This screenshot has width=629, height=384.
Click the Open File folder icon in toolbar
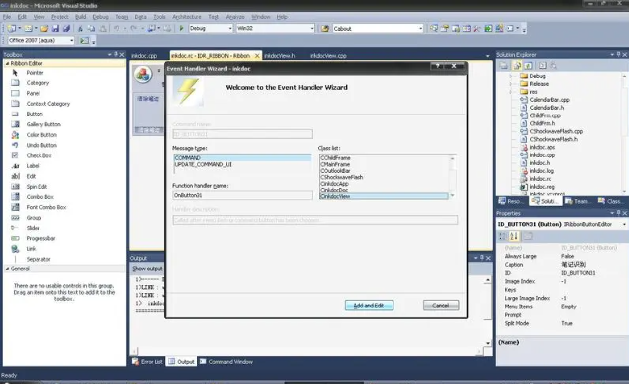coord(44,29)
